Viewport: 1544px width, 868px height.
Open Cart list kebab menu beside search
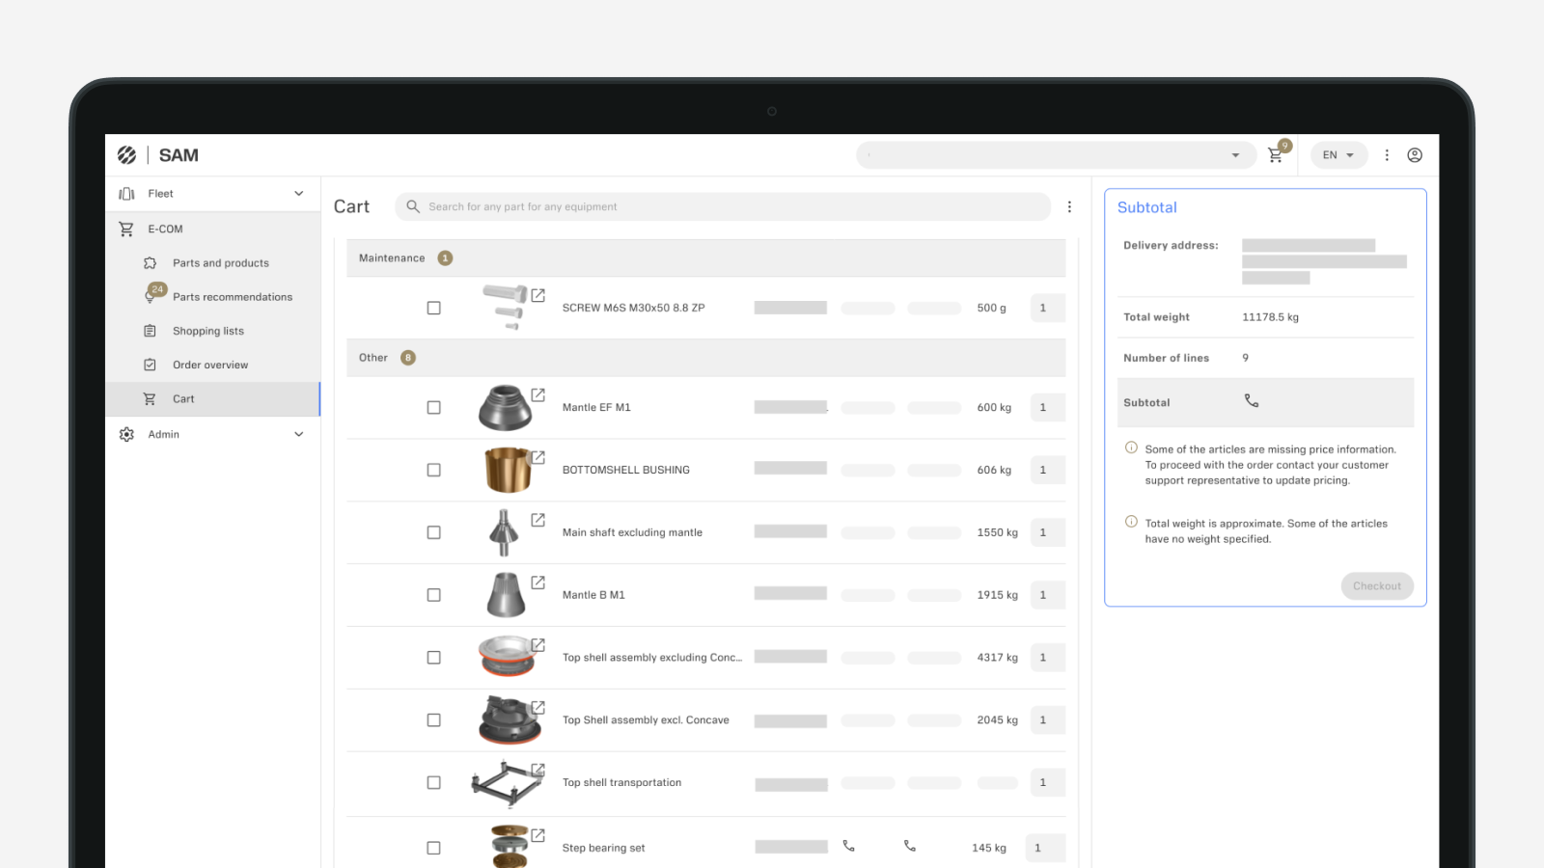pyautogui.click(x=1069, y=207)
